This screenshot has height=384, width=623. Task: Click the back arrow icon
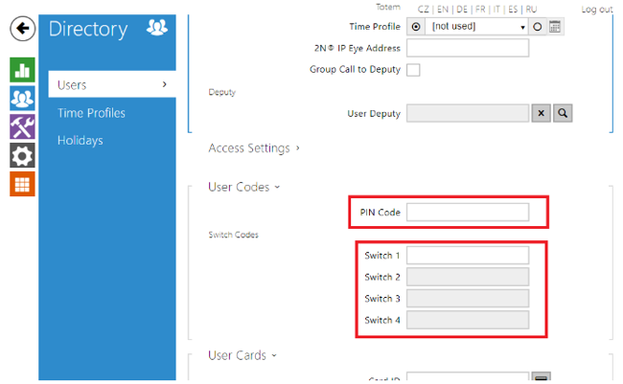point(23,29)
